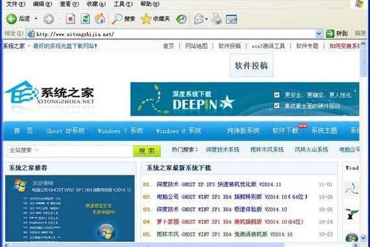Screen dimensions: 370x247
Task: Open the 软件专题 link
Action: (x=307, y=46)
